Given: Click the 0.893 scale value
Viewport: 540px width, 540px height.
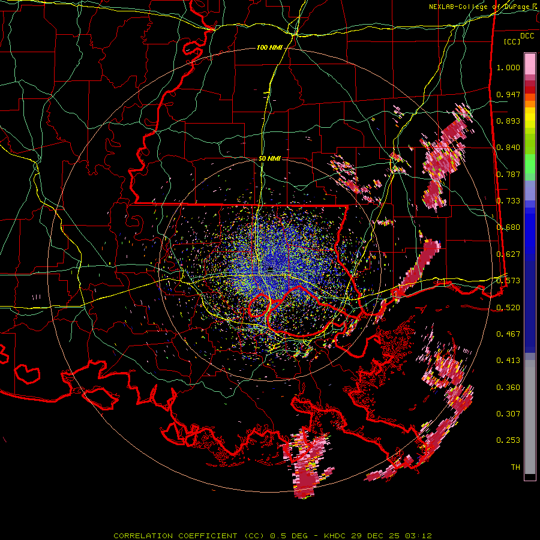Looking at the screenshot, I should coord(508,121).
